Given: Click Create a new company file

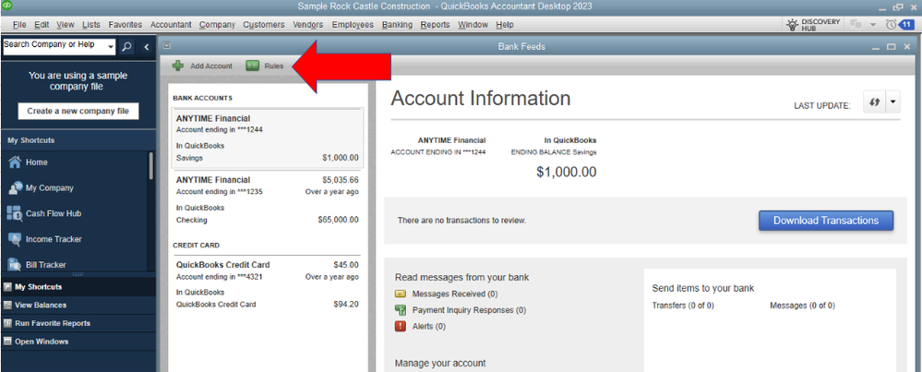Looking at the screenshot, I should [x=78, y=111].
